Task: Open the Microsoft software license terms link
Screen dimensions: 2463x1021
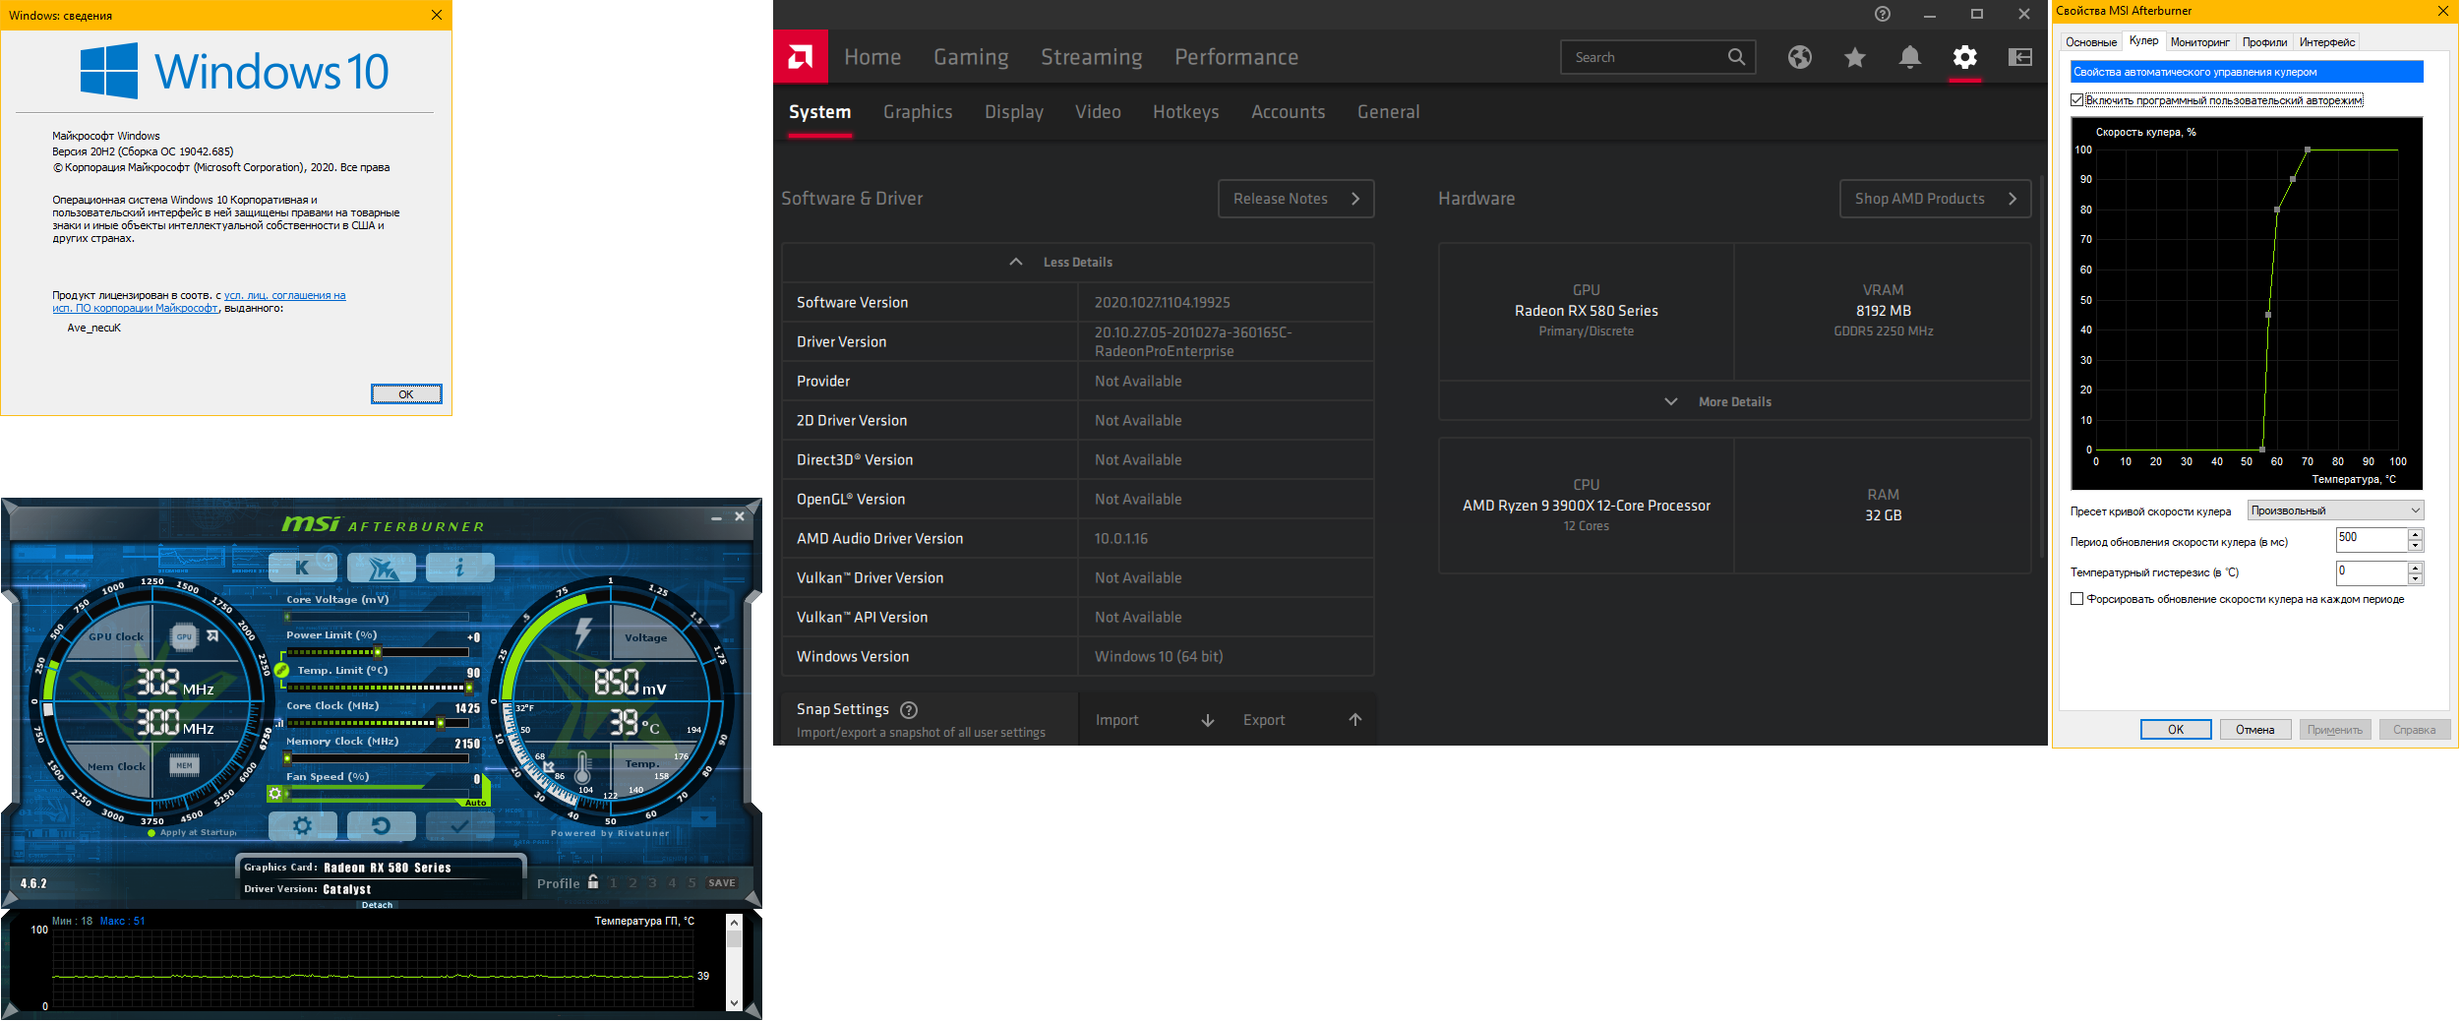Action: tap(199, 302)
